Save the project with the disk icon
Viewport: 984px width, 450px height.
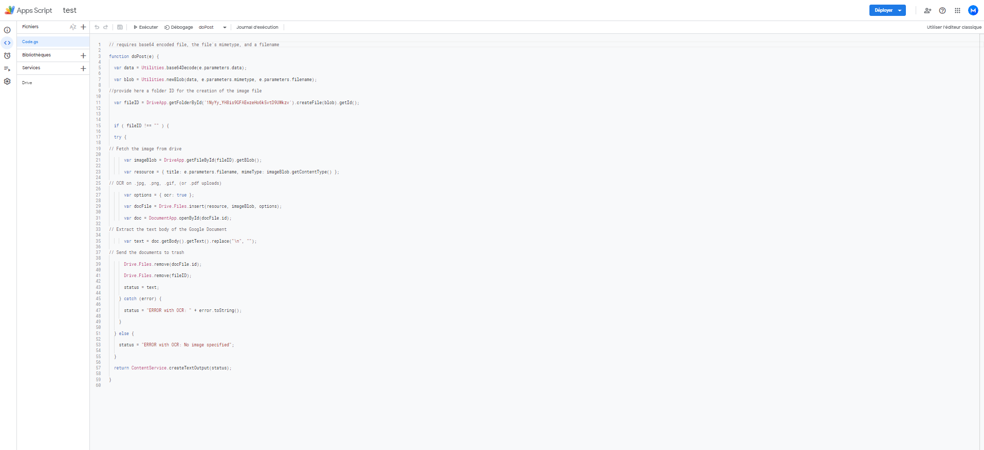120,27
